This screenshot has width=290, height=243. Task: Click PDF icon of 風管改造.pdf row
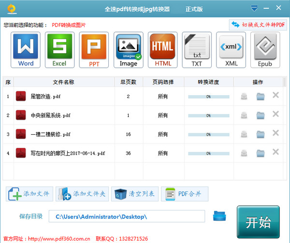(x=21, y=96)
